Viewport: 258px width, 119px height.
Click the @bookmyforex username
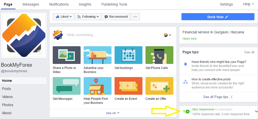pos(14,71)
